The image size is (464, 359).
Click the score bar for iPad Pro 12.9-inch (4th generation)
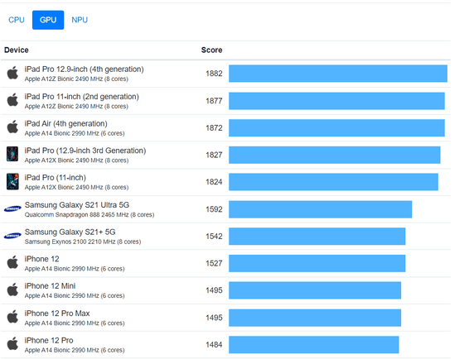pyautogui.click(x=338, y=74)
